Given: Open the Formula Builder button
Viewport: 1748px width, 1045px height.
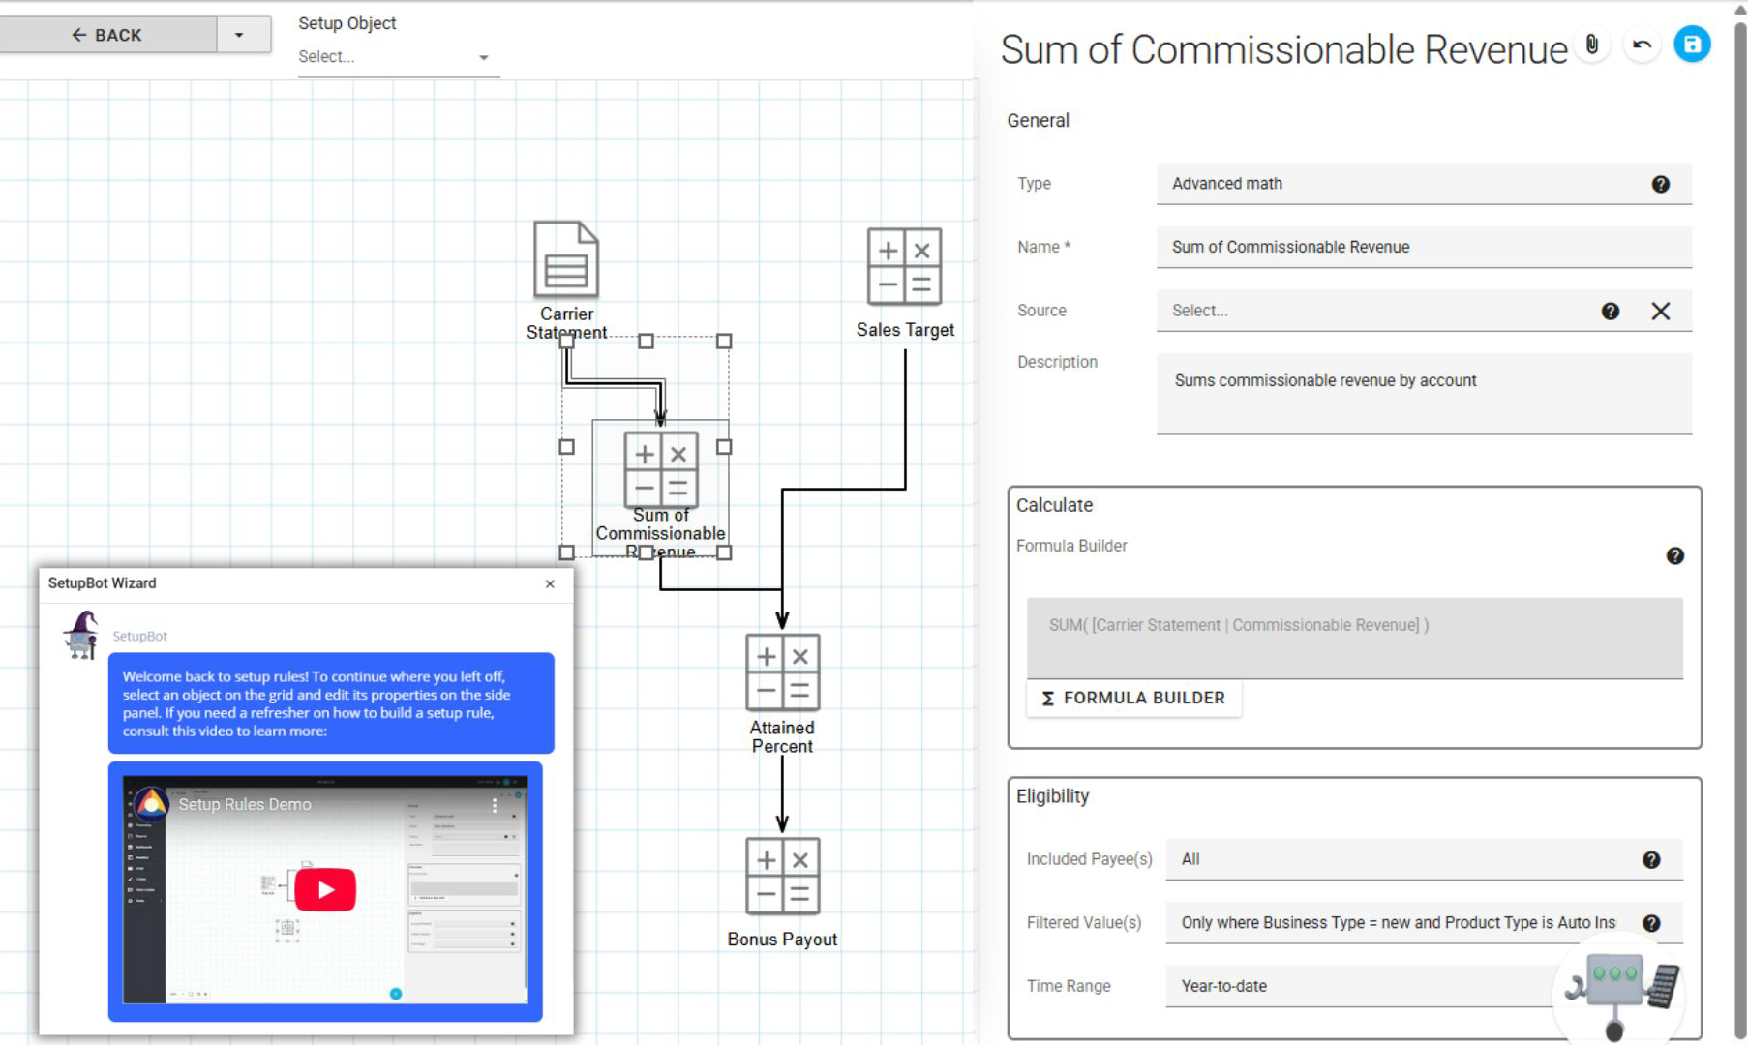Looking at the screenshot, I should point(1133,698).
